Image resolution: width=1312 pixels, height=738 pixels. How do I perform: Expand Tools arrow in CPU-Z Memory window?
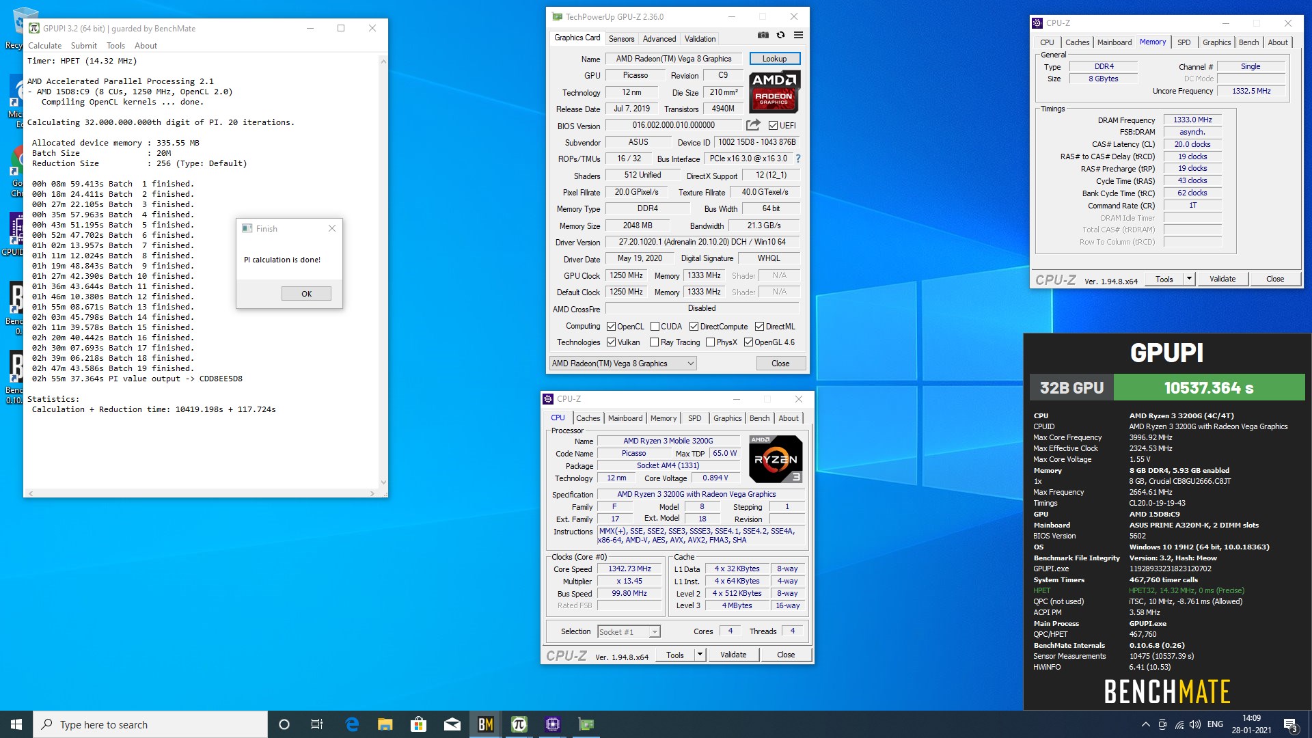click(x=1188, y=279)
